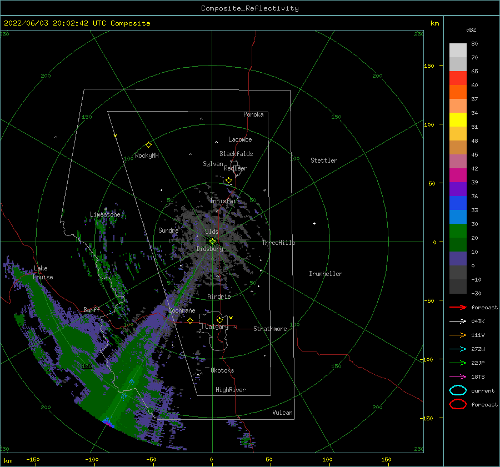Click the Sylvan label
Viewport: 500px width, 467px height.
(213, 164)
